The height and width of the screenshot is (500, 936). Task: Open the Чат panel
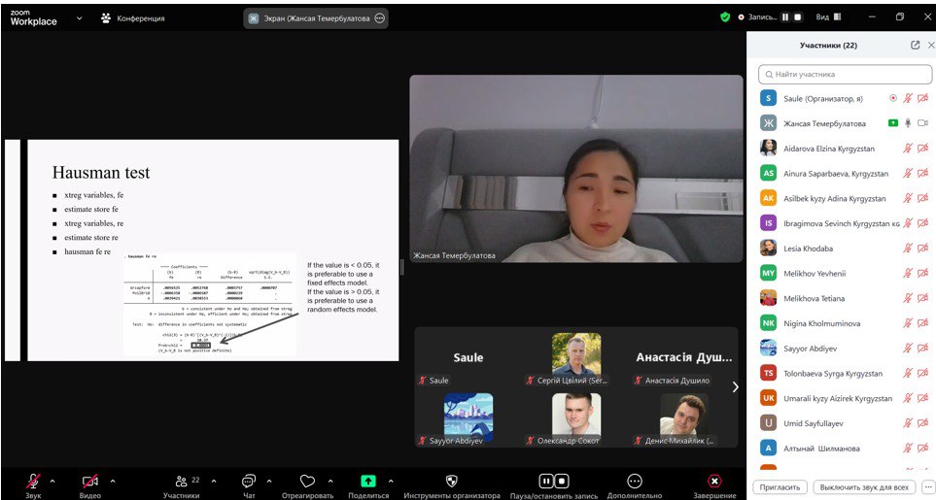249,481
